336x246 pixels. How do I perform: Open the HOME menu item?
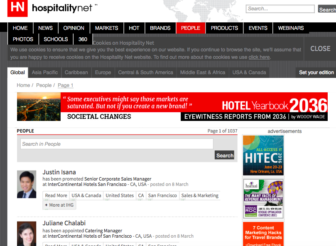(20, 28)
